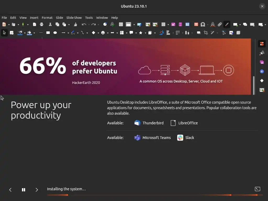Open the Format menu

47,18
